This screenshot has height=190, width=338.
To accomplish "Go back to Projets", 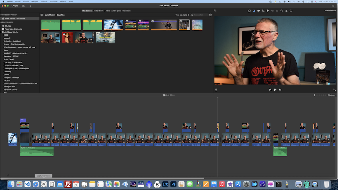I will 15,6.
